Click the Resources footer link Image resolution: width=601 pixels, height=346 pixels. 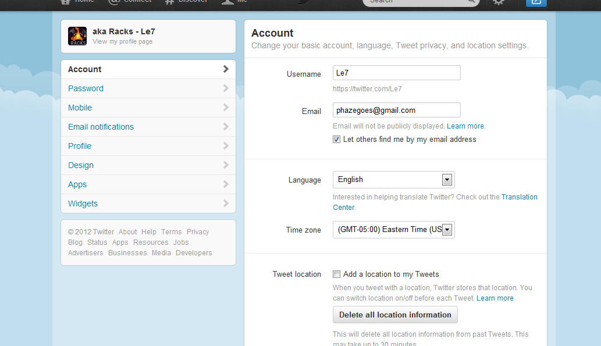[x=151, y=242]
